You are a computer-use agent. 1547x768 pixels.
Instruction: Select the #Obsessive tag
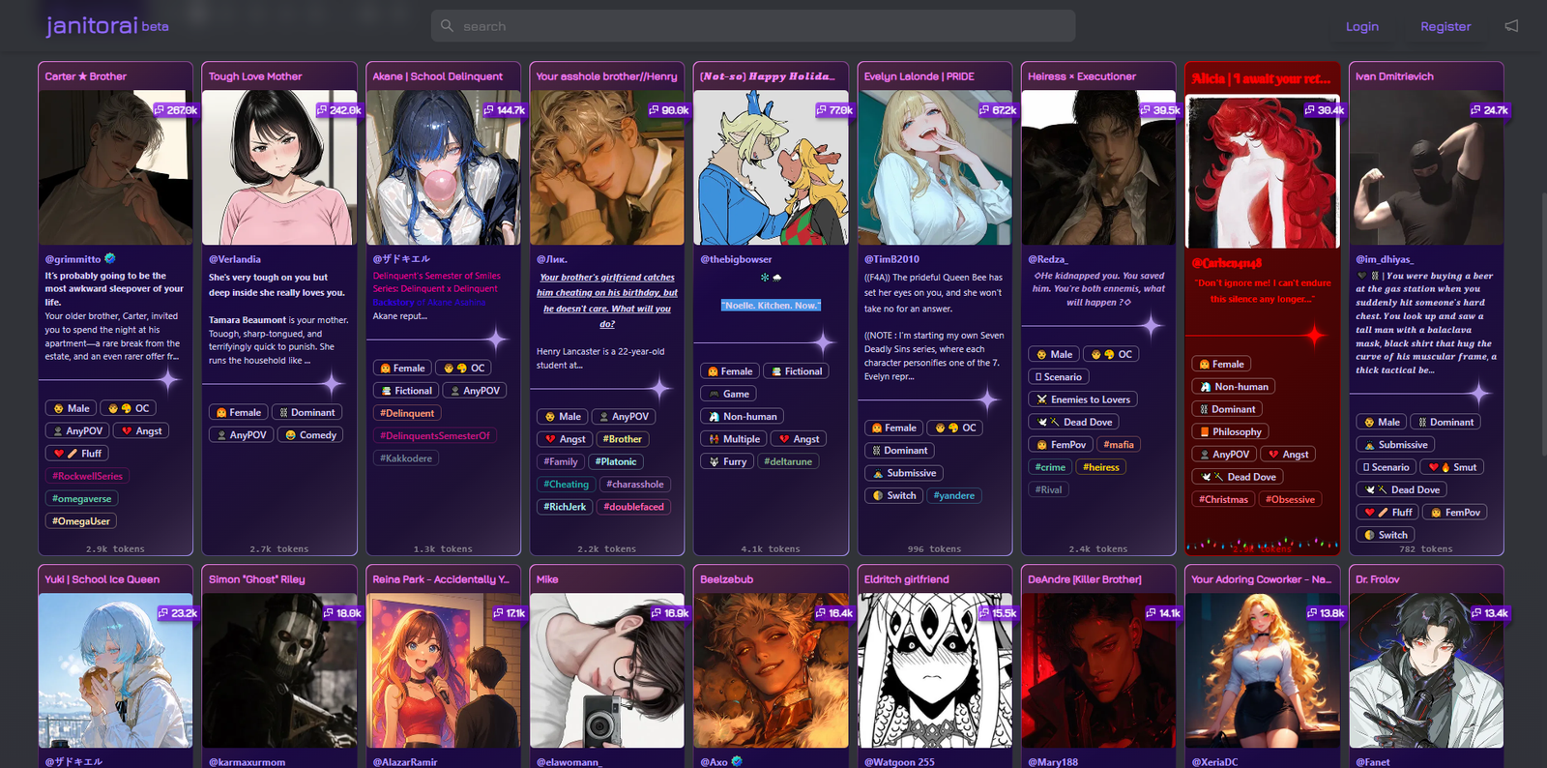tap(1291, 499)
